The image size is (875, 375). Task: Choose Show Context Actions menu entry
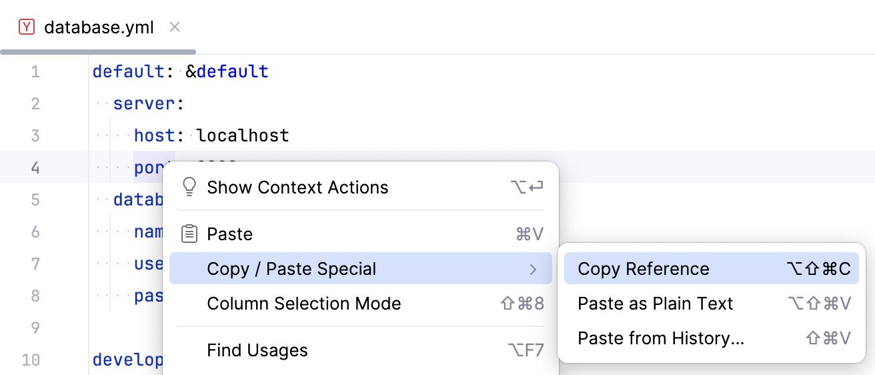[297, 187]
